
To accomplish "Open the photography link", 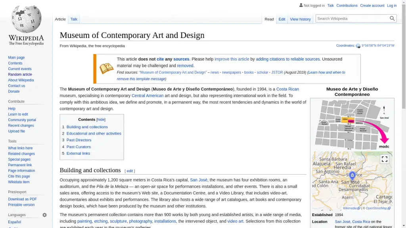I will click(140, 221).
